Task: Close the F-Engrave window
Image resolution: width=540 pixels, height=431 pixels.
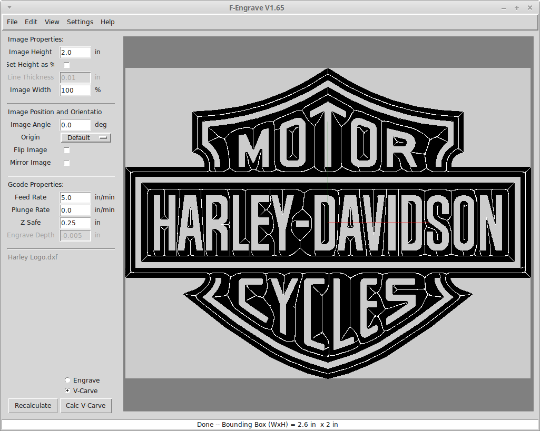Action: pyautogui.click(x=530, y=7)
